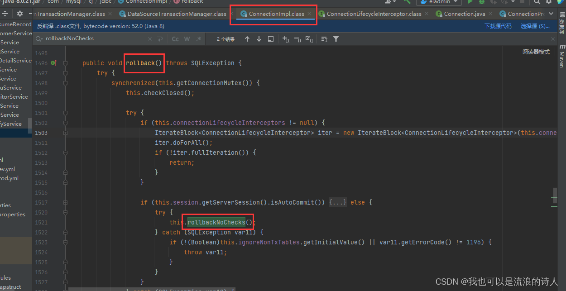Go to next search occurrence arrow
The width and height of the screenshot is (566, 291).
click(259, 39)
